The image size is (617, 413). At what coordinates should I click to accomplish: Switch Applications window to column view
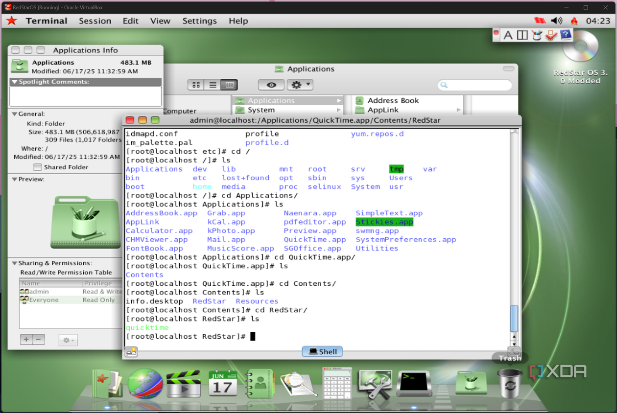click(229, 85)
